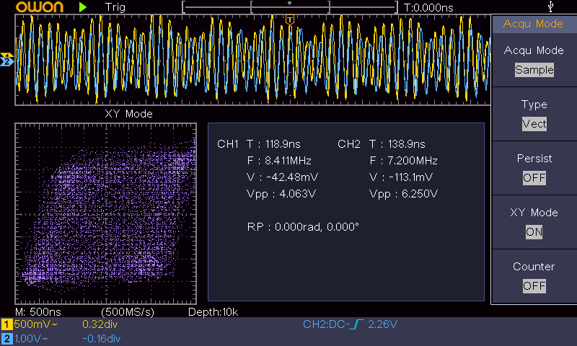Screen dimensions: 577x346
Task: Click the XY Mode Lissajous plot
Action: pyautogui.click(x=106, y=213)
